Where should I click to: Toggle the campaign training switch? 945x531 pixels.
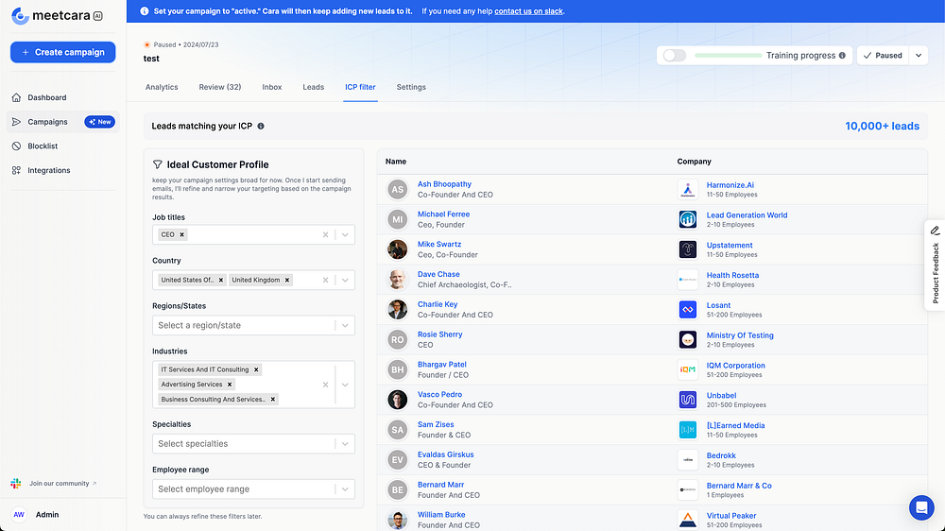[675, 56]
